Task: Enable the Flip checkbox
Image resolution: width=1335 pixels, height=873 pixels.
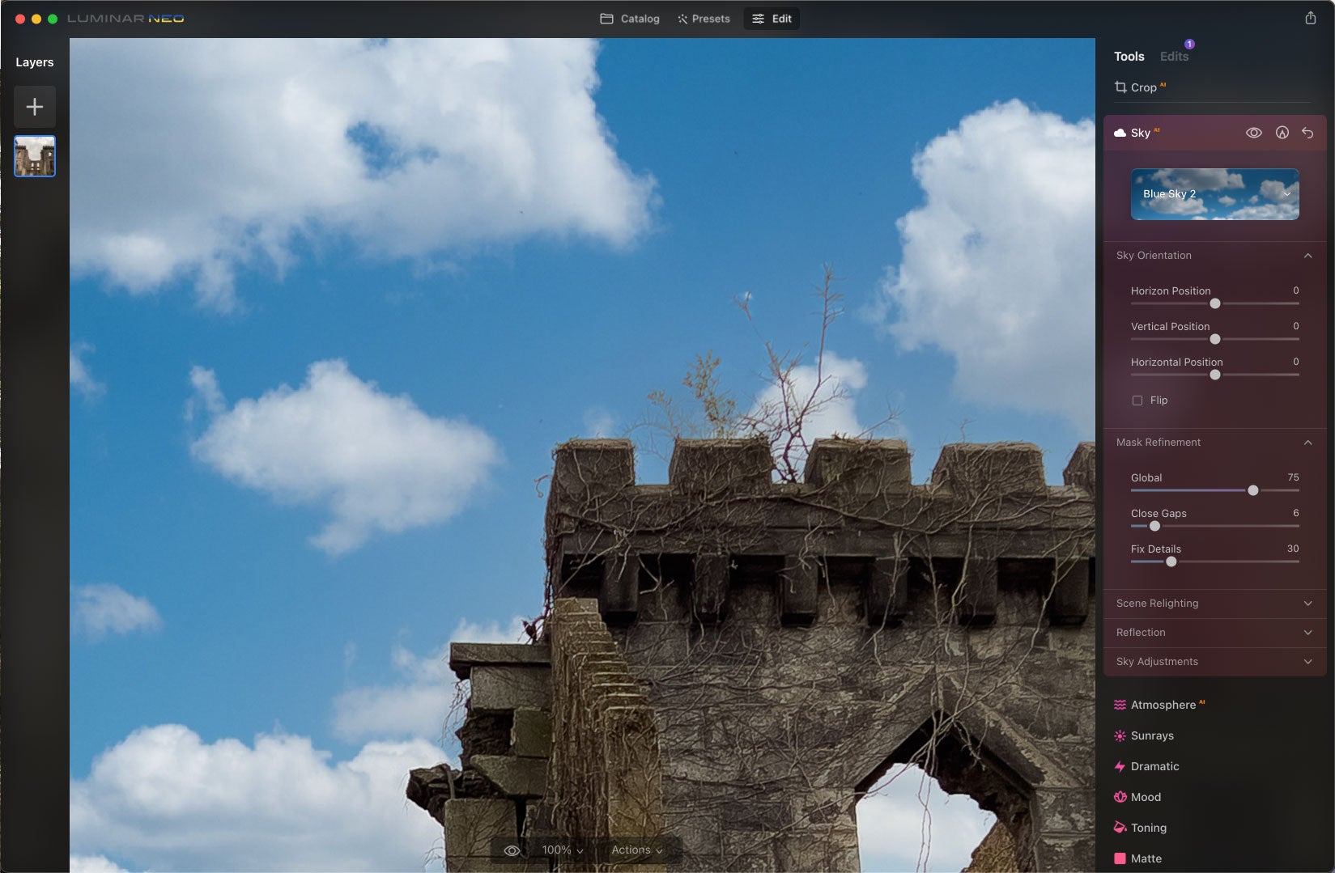Action: click(x=1137, y=400)
